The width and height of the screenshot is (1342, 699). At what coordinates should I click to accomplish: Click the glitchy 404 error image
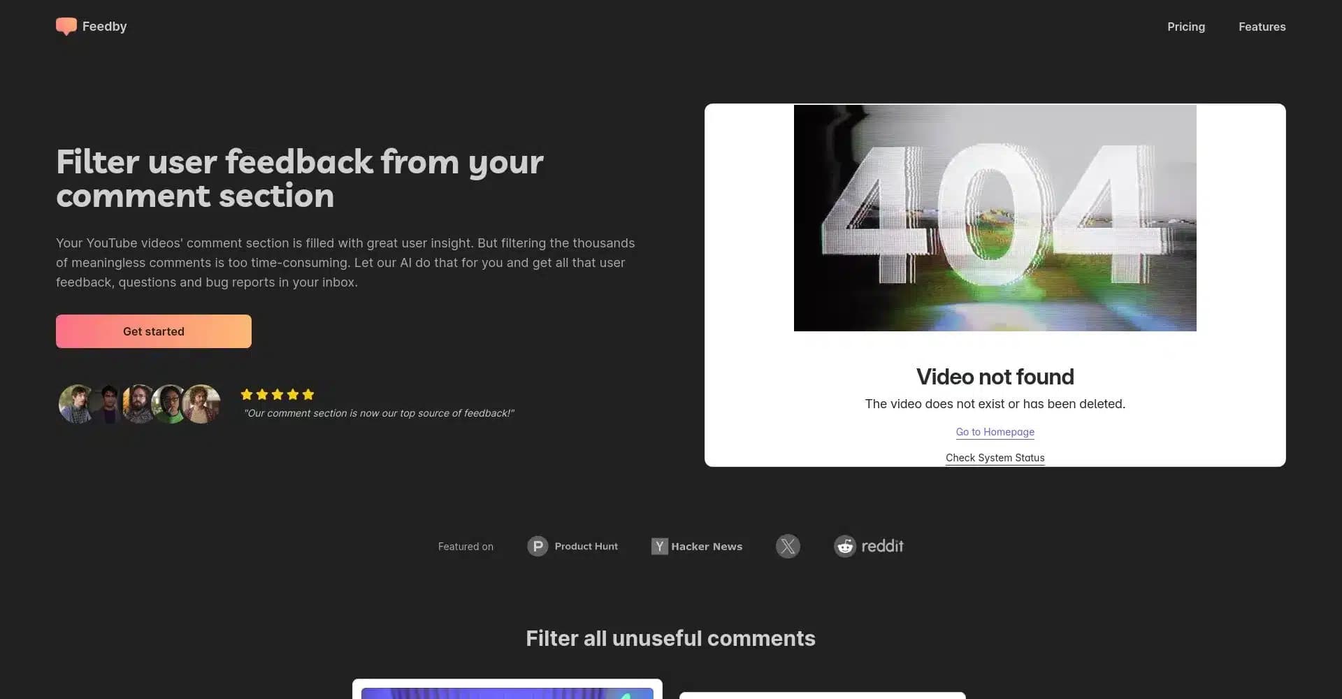(x=995, y=217)
